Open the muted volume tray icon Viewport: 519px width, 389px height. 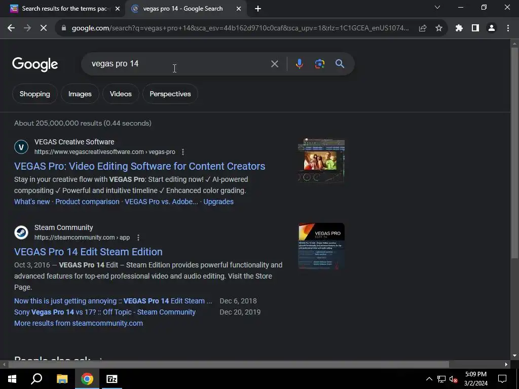[453, 379]
